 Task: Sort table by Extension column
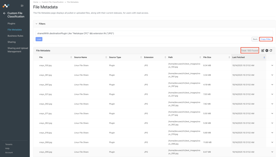[x=165, y=57]
